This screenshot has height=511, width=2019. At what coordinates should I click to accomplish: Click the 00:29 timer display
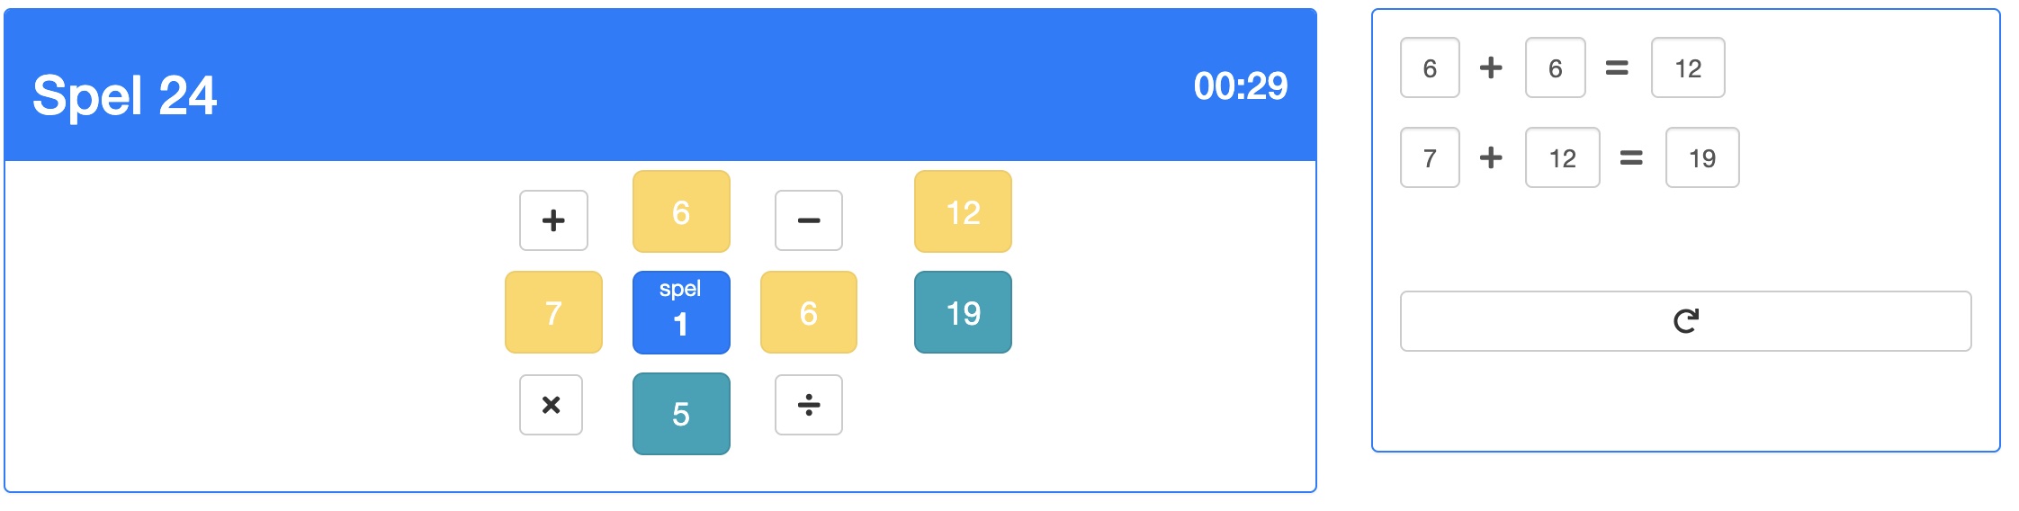point(1240,86)
